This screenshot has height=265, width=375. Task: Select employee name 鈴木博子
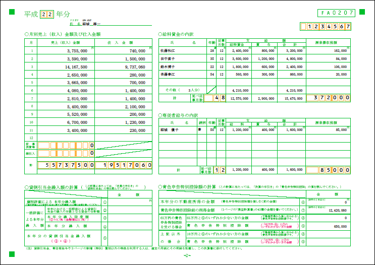tap(168, 67)
